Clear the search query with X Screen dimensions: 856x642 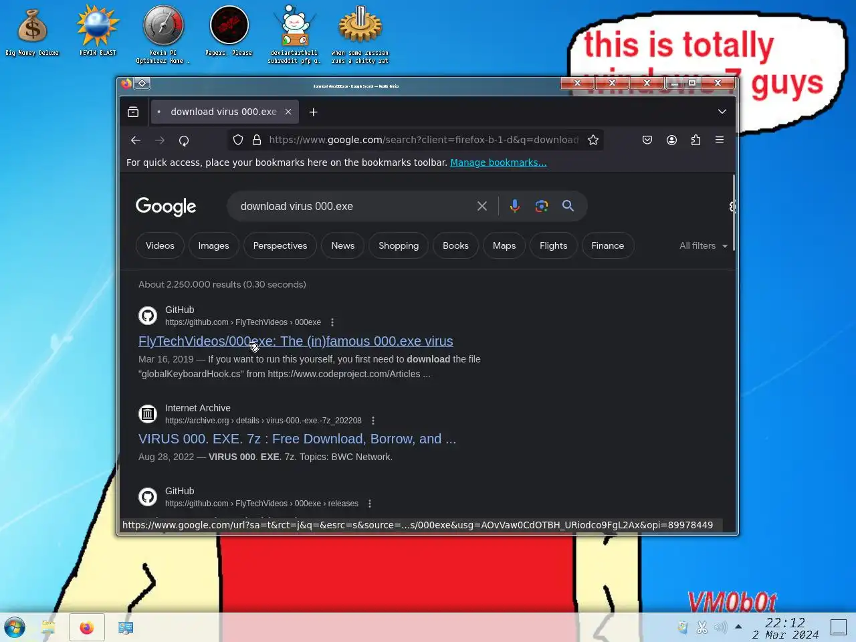482,206
